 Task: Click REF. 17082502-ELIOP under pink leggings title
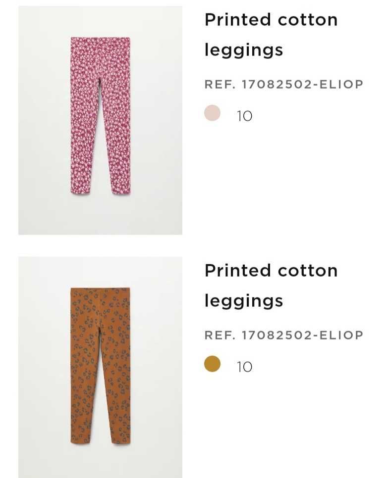(284, 85)
